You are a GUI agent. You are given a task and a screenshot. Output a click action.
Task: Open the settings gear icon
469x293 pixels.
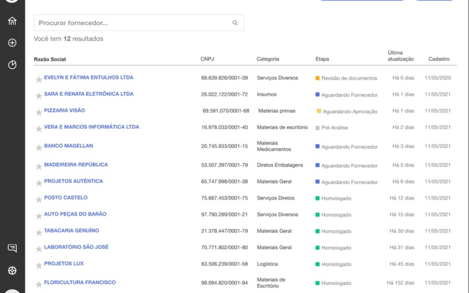[x=12, y=271]
